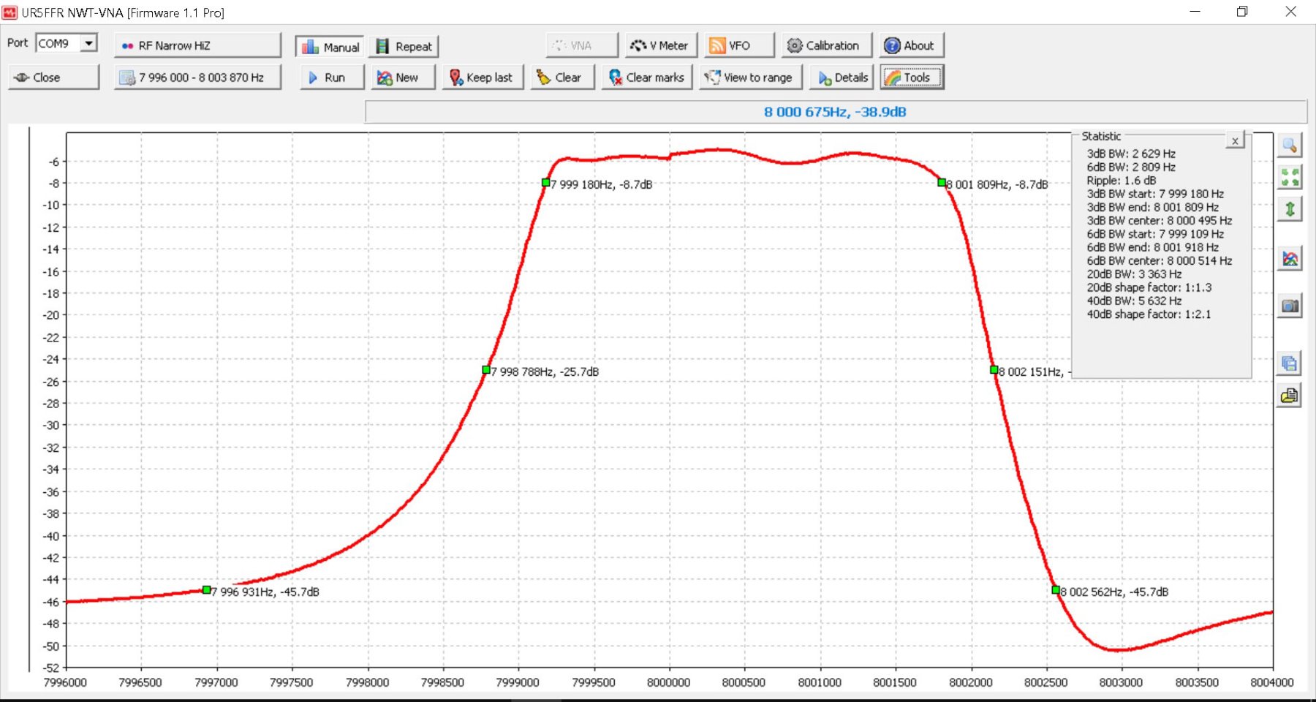
Task: Click the 3dB BW center: 8 000 495 Hz line
Action: tap(1160, 221)
